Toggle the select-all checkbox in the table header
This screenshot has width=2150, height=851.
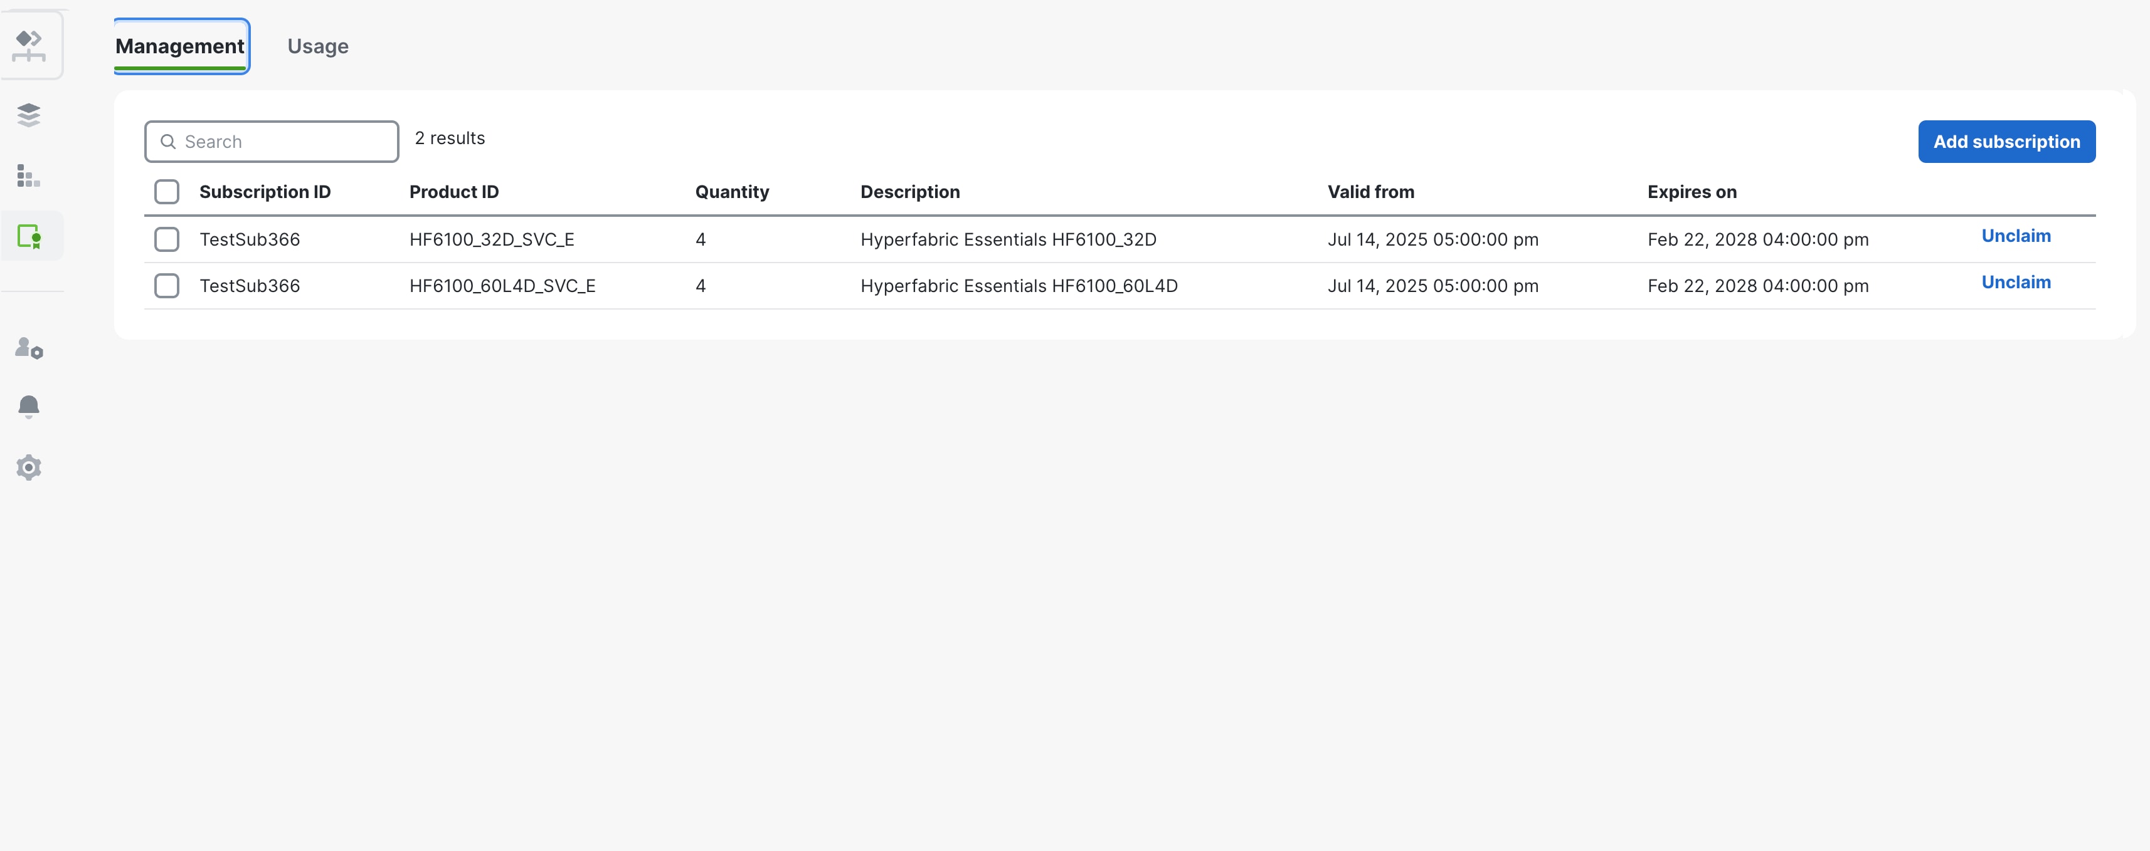pos(167,192)
